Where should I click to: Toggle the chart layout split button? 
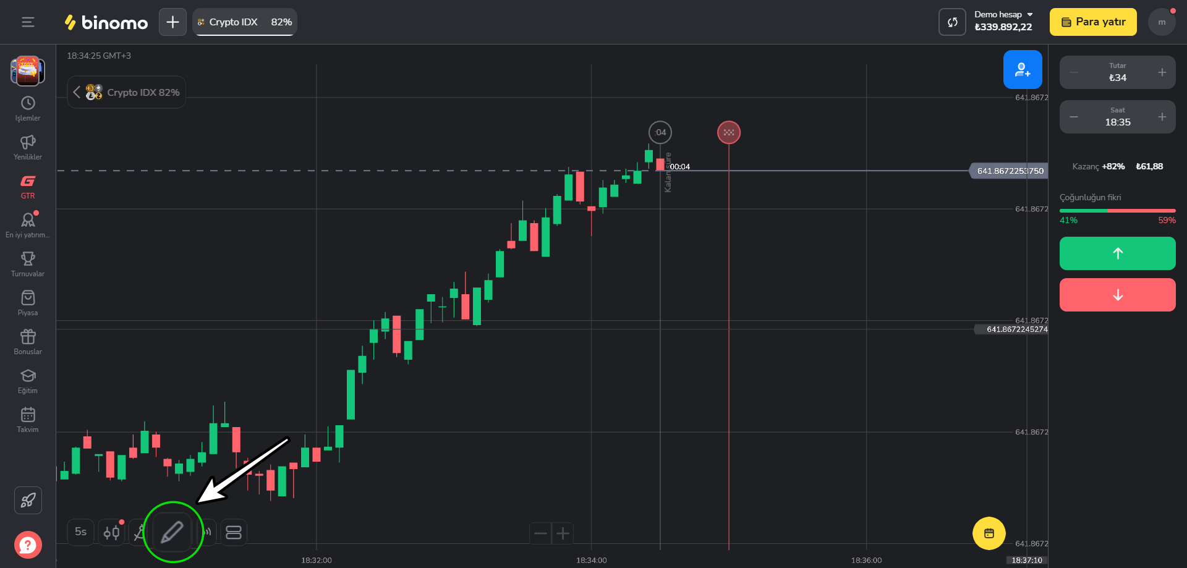point(234,532)
